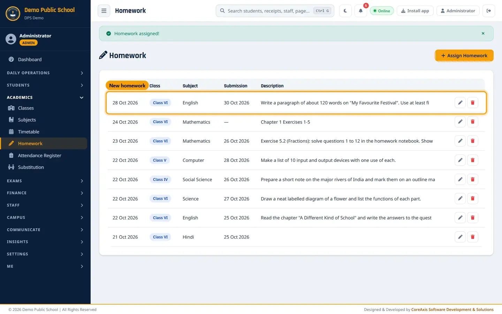Delete the Chapter 1 Exercises 1-5 homework
This screenshot has width=502, height=314.
point(473,122)
